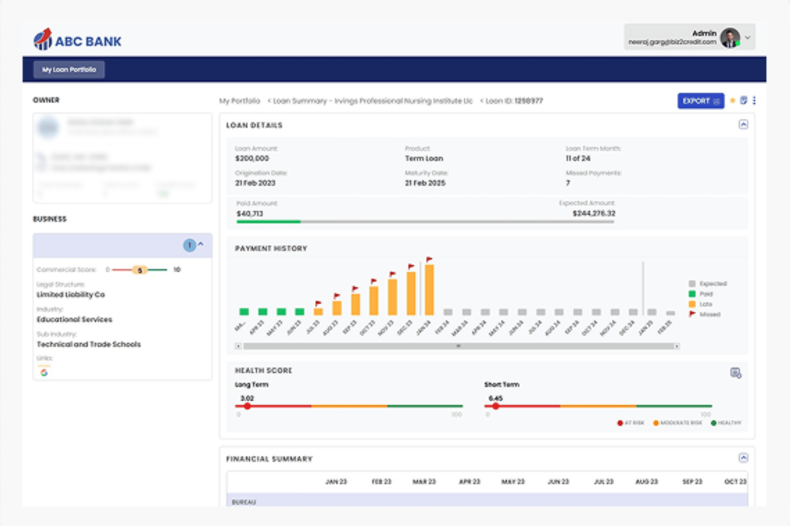790x527 pixels.
Task: Click the Short Term 6.45 score marker
Action: click(x=496, y=406)
